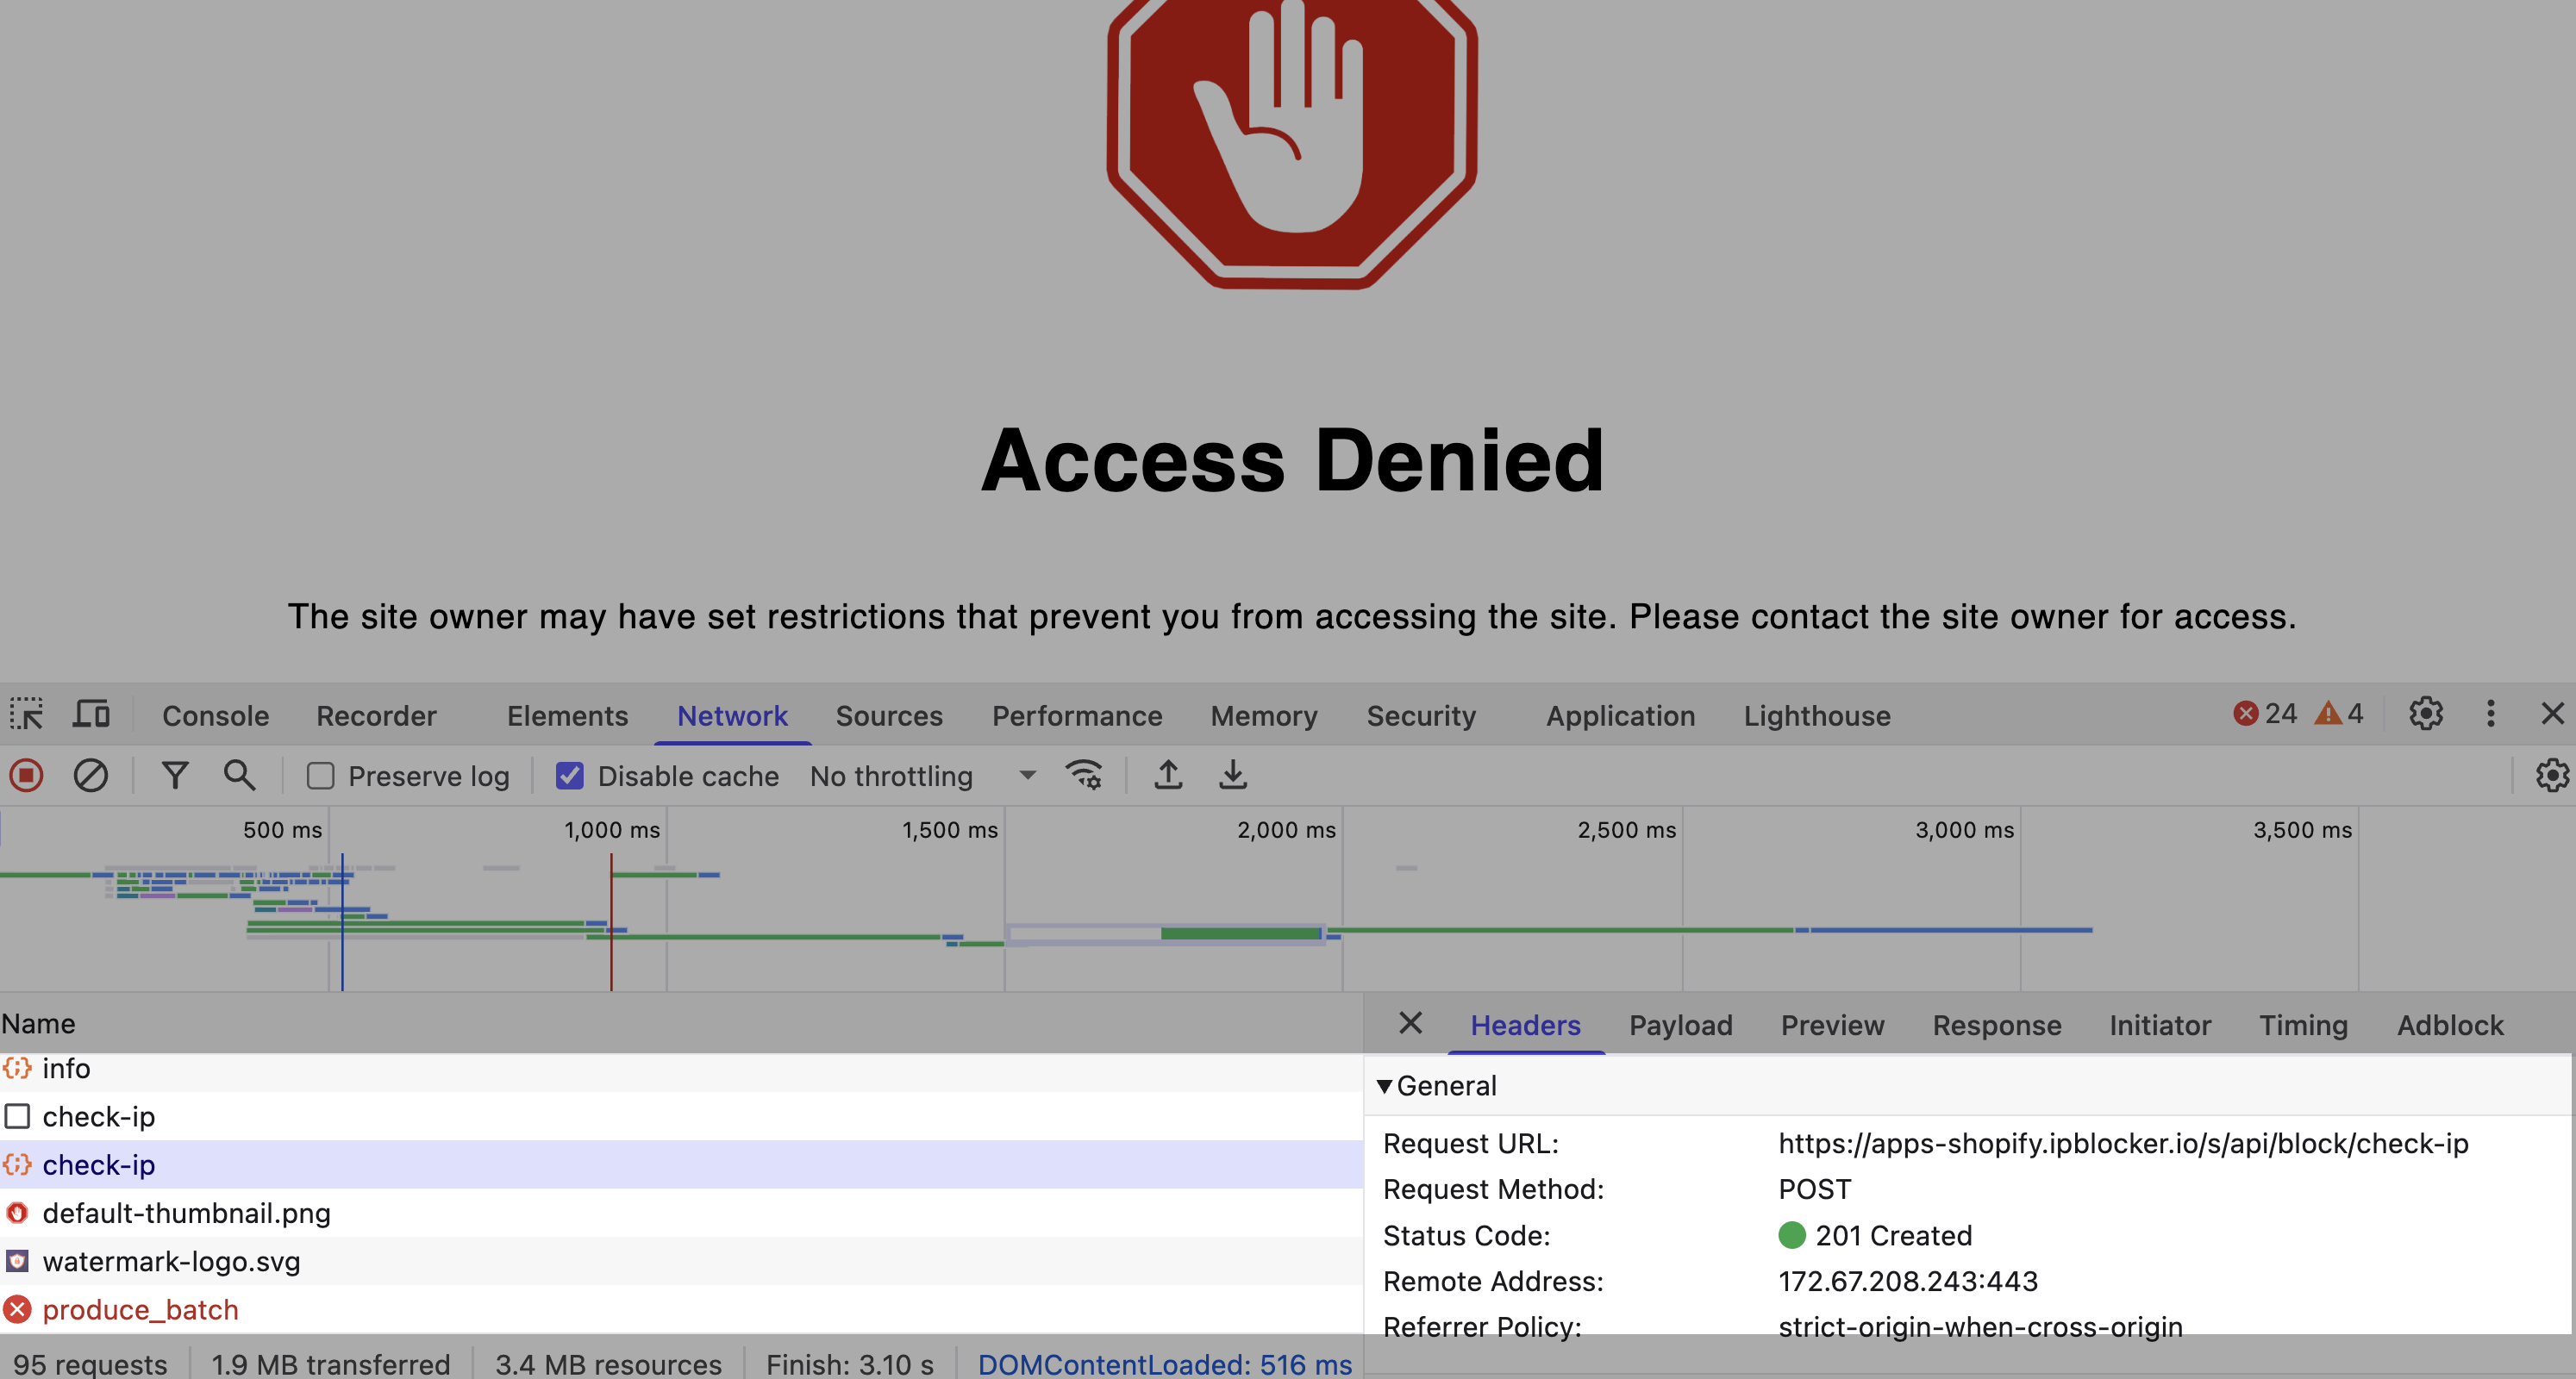Image resolution: width=2576 pixels, height=1379 pixels.
Task: Select the watermark-logo.svg request
Action: (x=682, y=1261)
